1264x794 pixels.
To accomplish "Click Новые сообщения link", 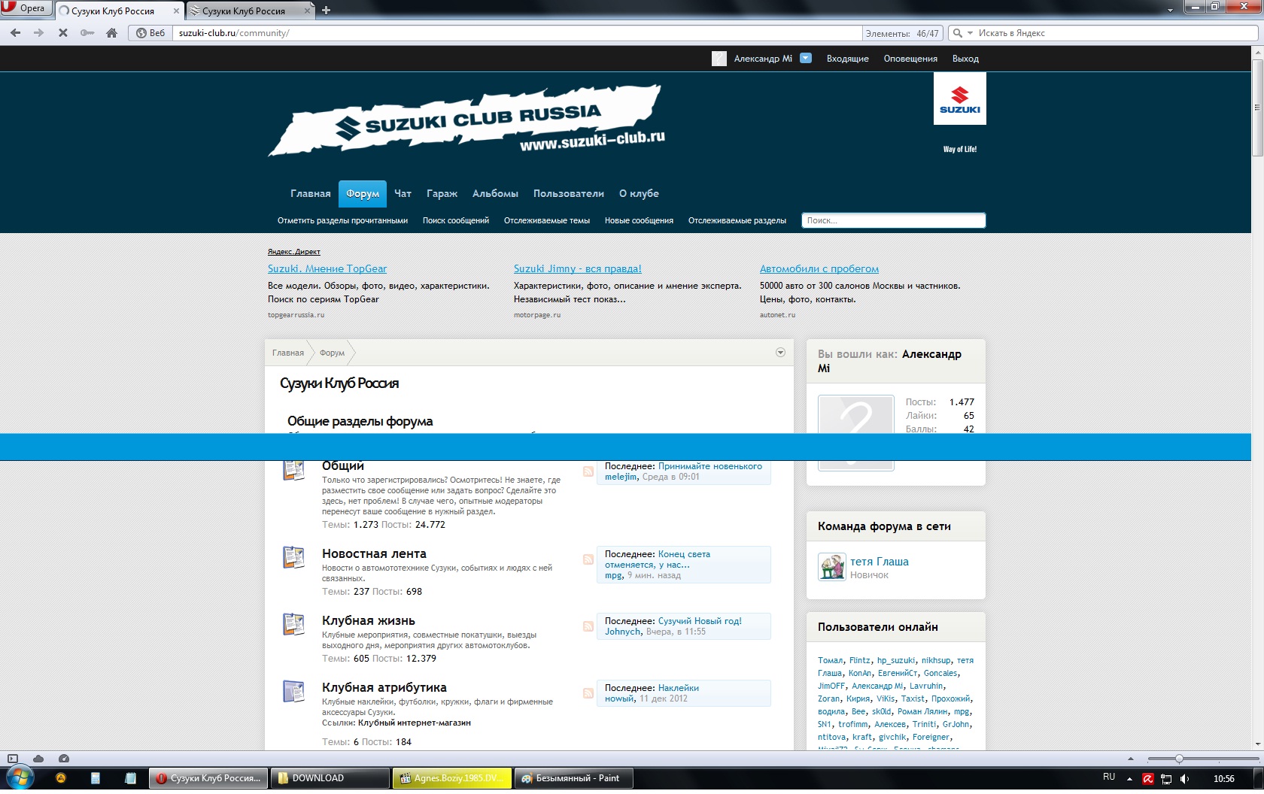I will 639,220.
